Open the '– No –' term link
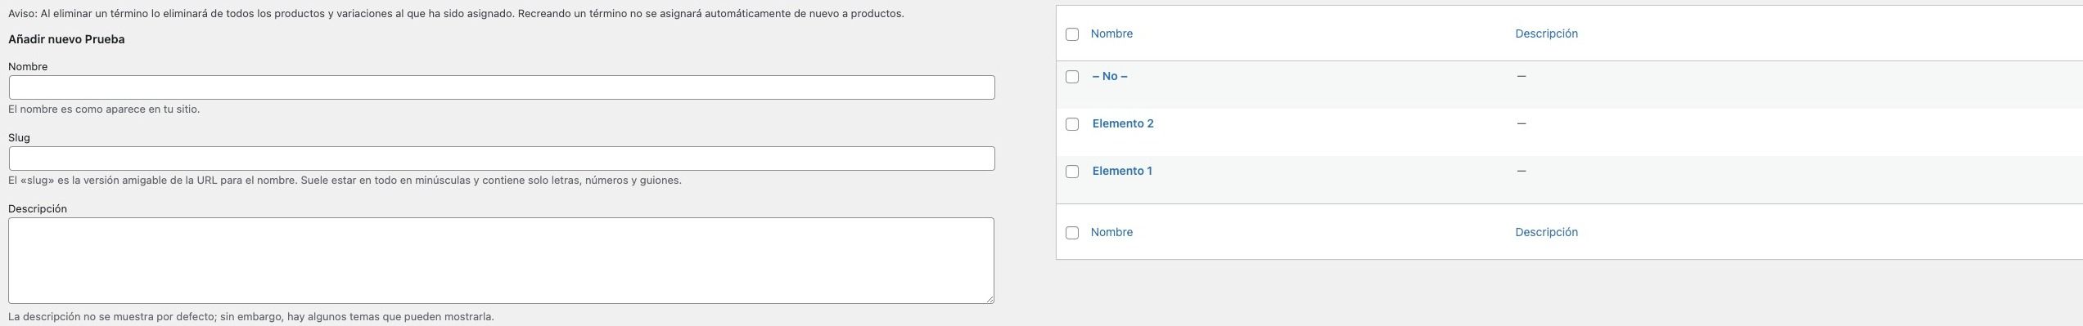This screenshot has height=326, width=2083. tap(1110, 76)
